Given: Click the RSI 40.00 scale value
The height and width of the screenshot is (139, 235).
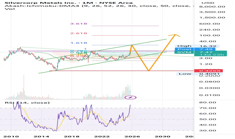Looking at the screenshot, I should coord(208,125).
